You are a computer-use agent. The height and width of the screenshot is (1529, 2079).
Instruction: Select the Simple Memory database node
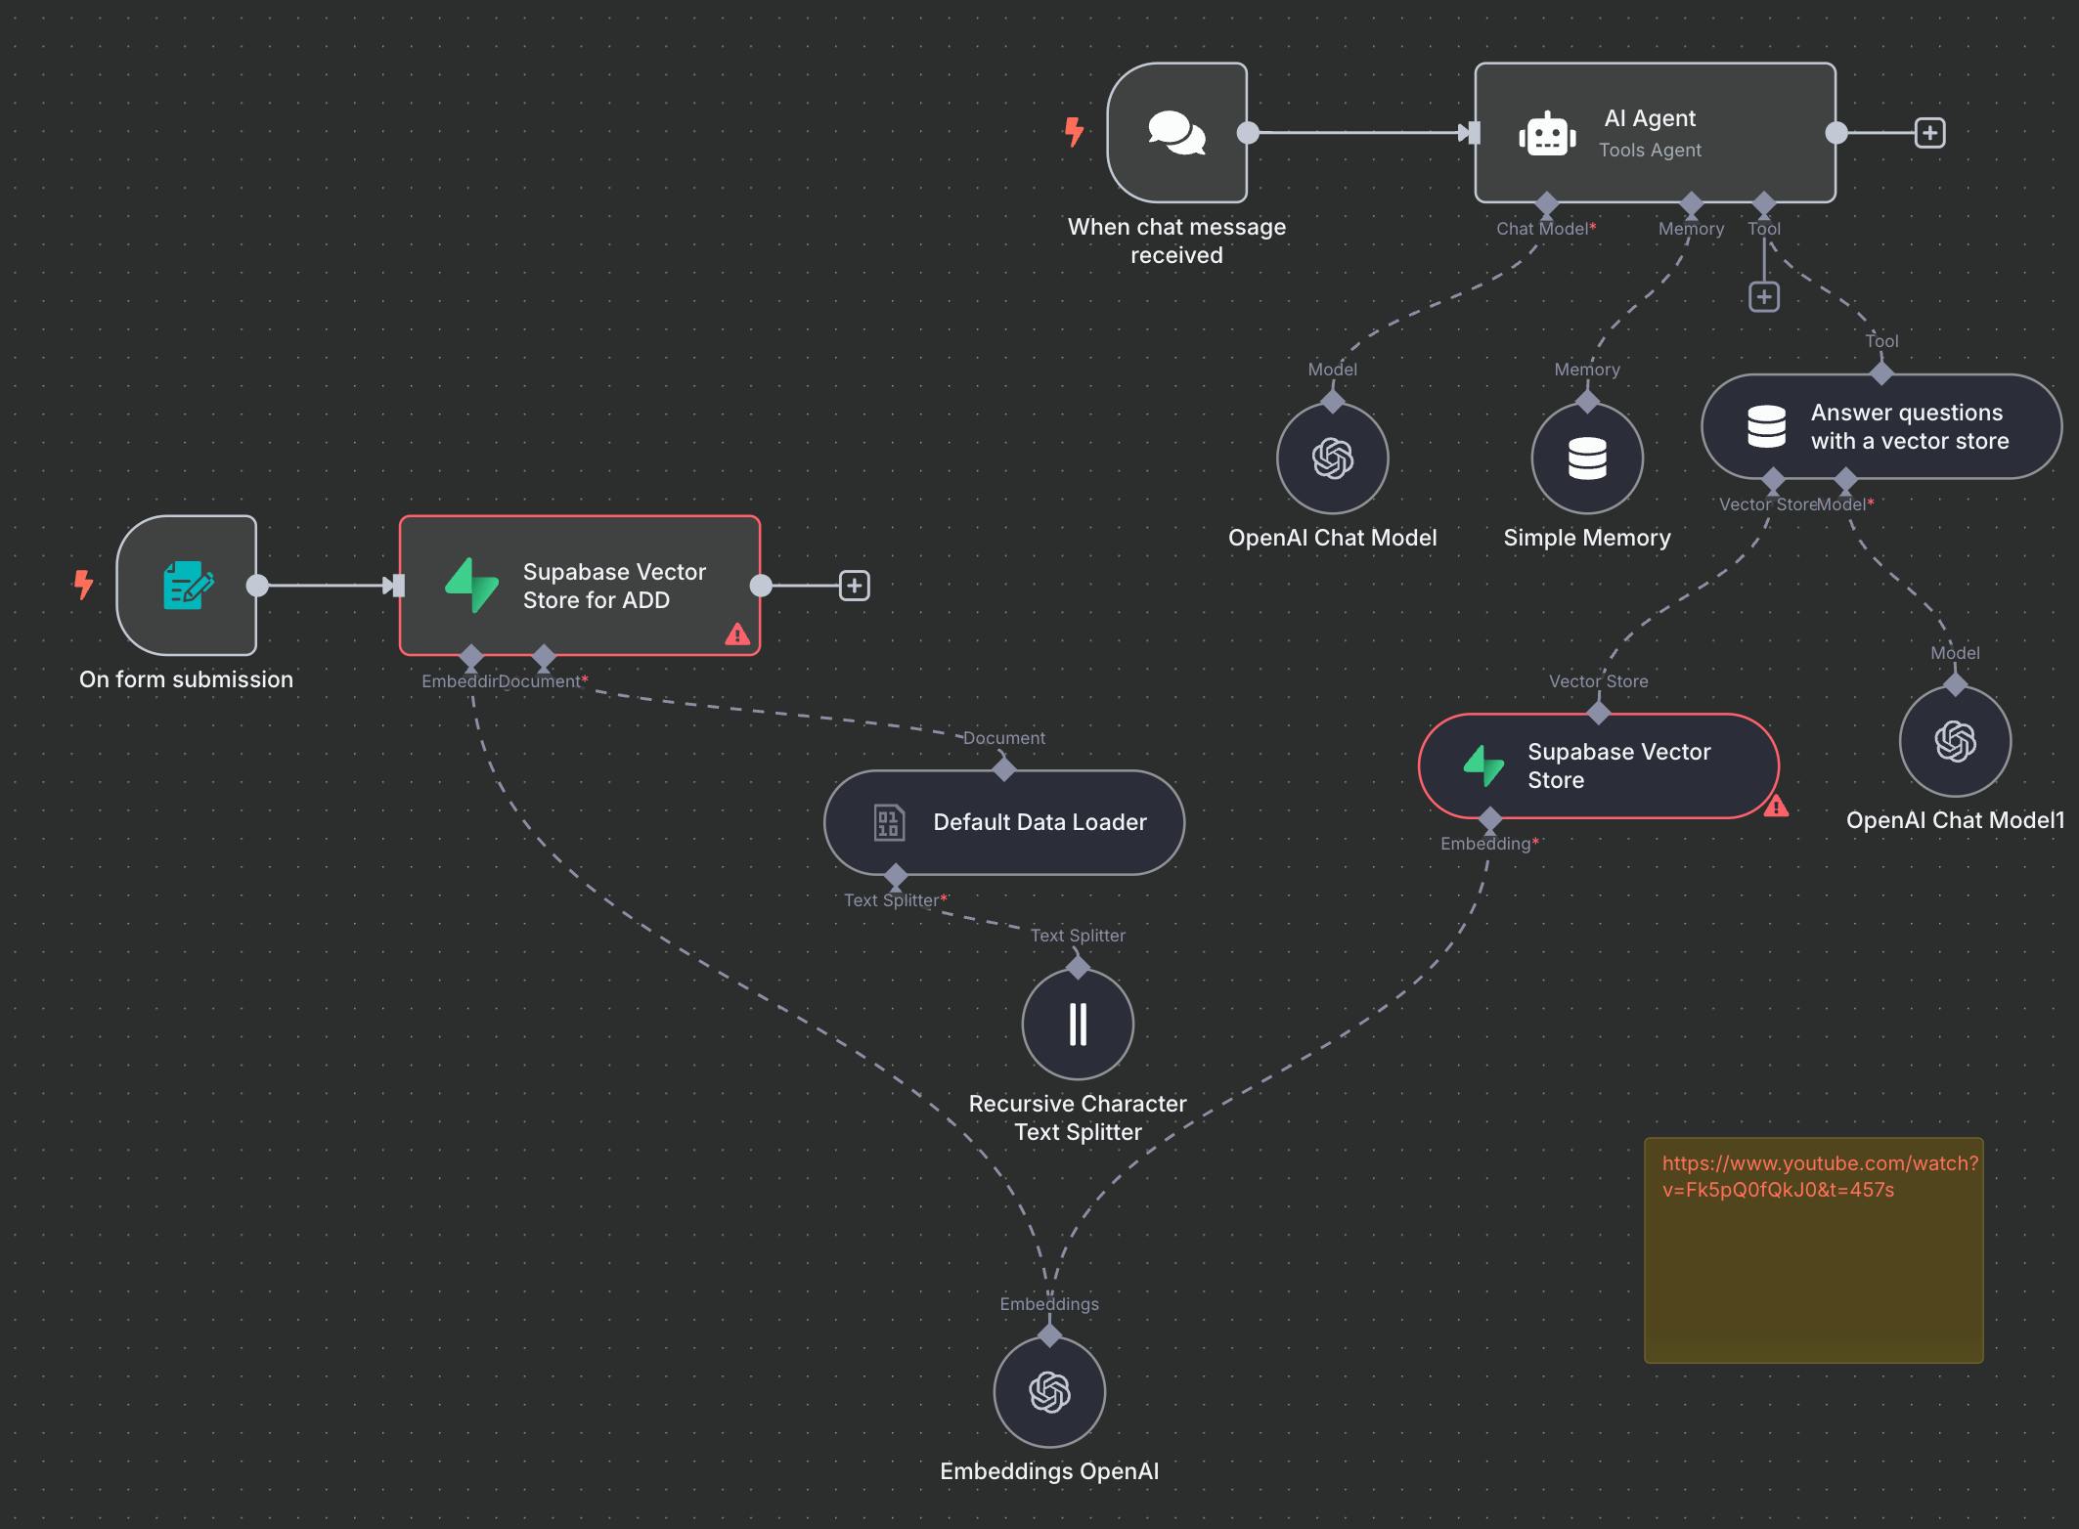[x=1586, y=459]
